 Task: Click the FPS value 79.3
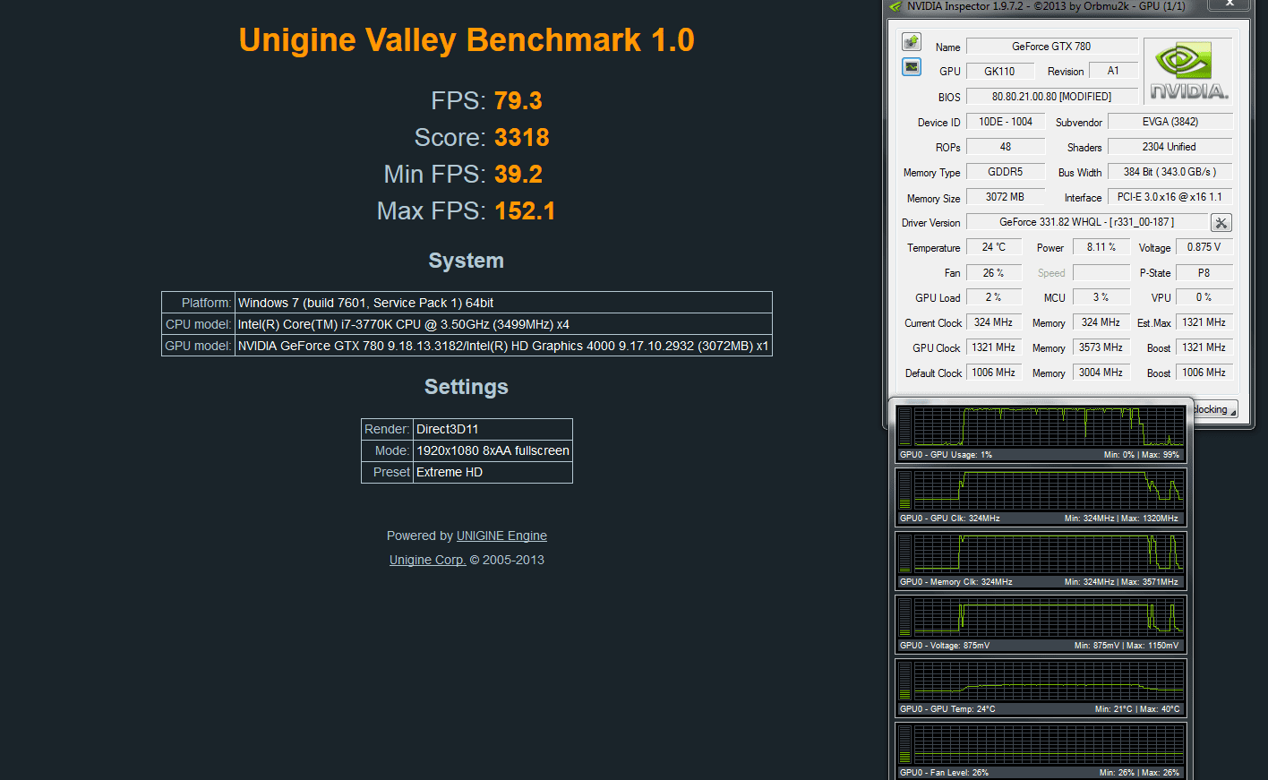pyautogui.click(x=518, y=100)
